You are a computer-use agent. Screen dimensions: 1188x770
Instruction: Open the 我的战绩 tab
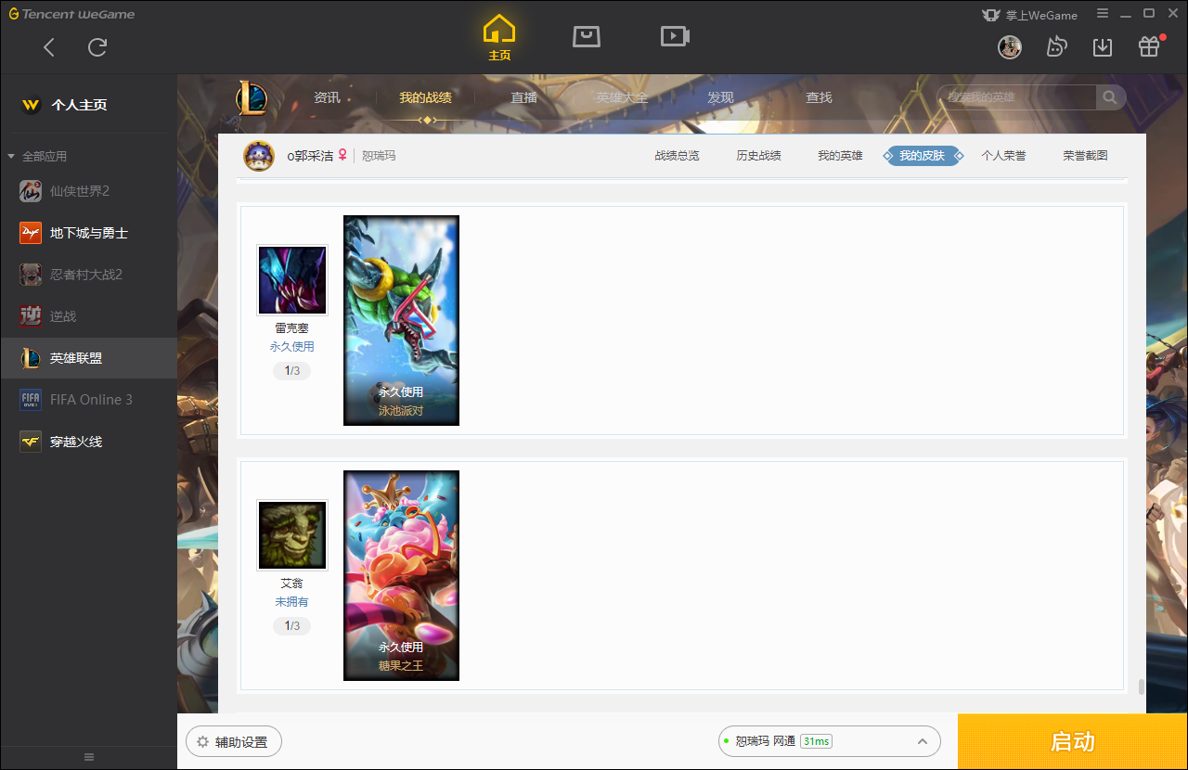pyautogui.click(x=425, y=97)
